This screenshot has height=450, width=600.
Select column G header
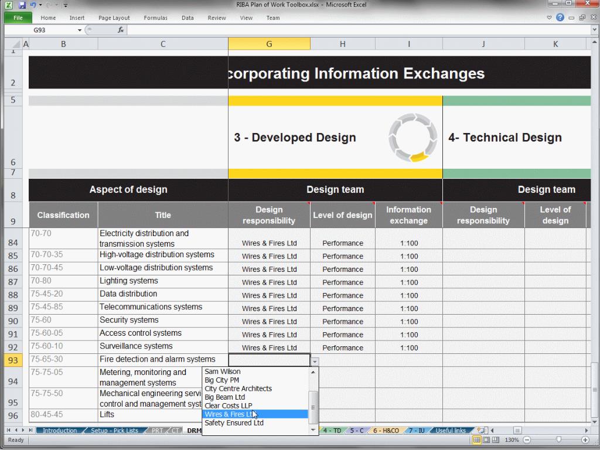click(x=269, y=43)
